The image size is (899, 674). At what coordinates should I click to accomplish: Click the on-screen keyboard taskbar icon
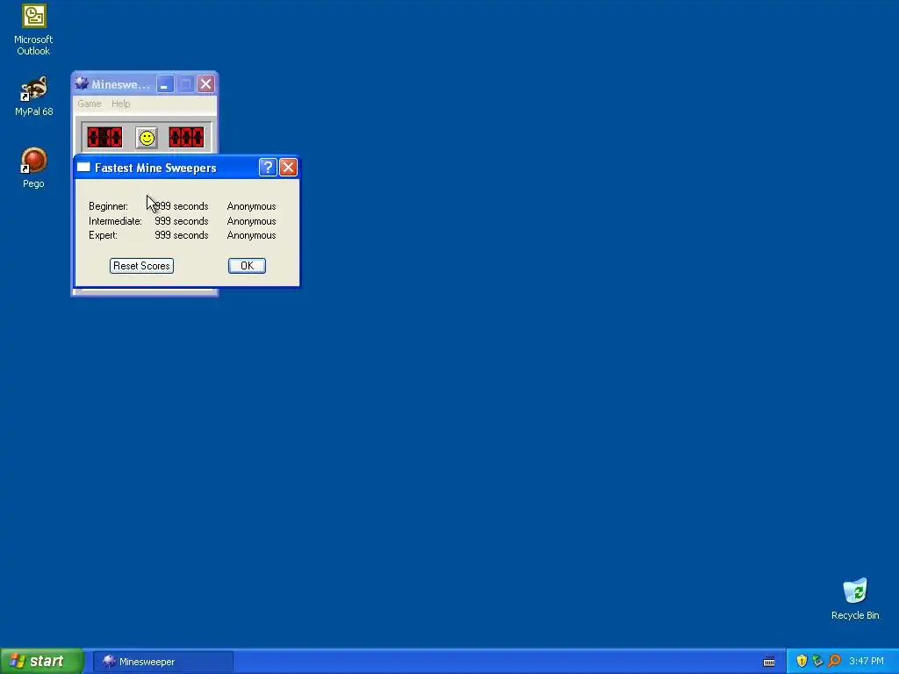point(769,662)
